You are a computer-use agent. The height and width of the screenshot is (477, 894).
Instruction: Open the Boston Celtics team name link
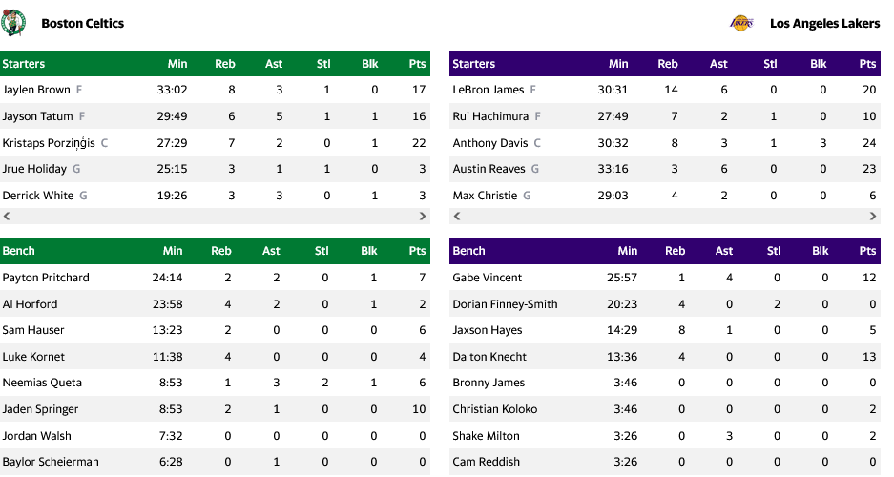82,23
